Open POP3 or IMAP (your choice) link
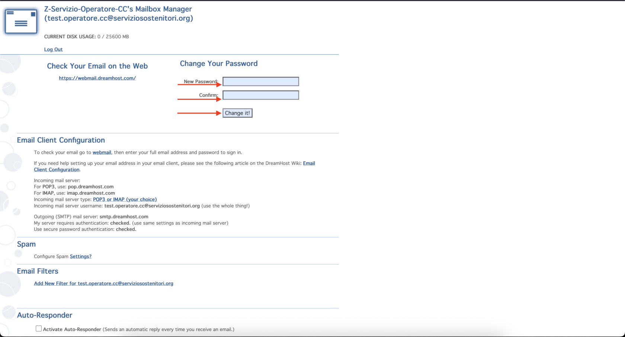The width and height of the screenshot is (625, 337). (125, 200)
